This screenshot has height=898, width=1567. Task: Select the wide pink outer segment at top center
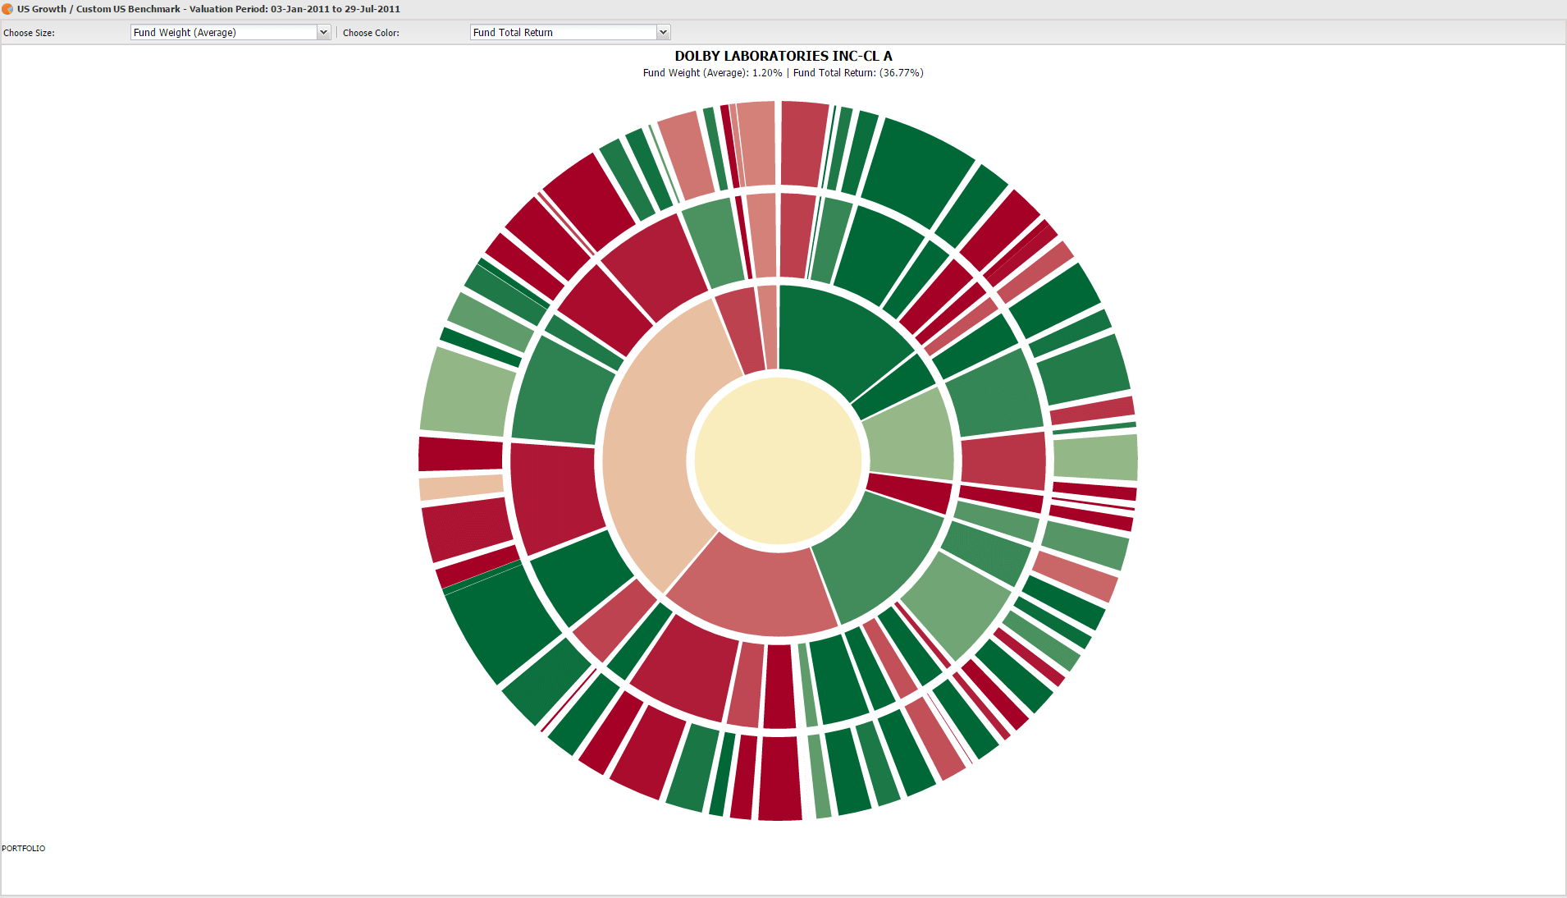tap(756, 143)
